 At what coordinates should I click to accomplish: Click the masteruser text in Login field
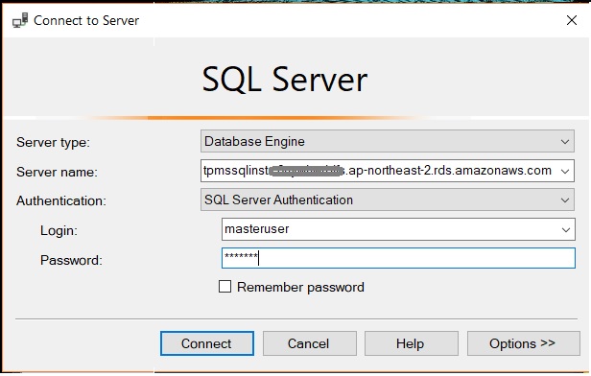coord(257,229)
